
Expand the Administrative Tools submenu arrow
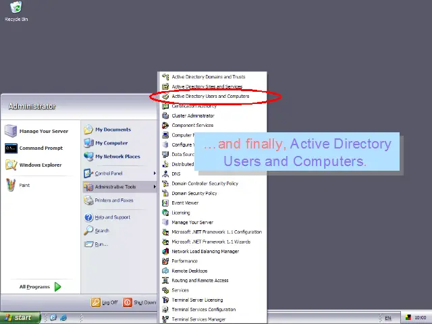tap(155, 187)
